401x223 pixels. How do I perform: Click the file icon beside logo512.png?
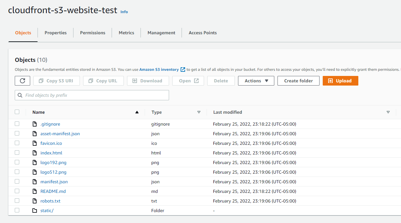click(35, 172)
